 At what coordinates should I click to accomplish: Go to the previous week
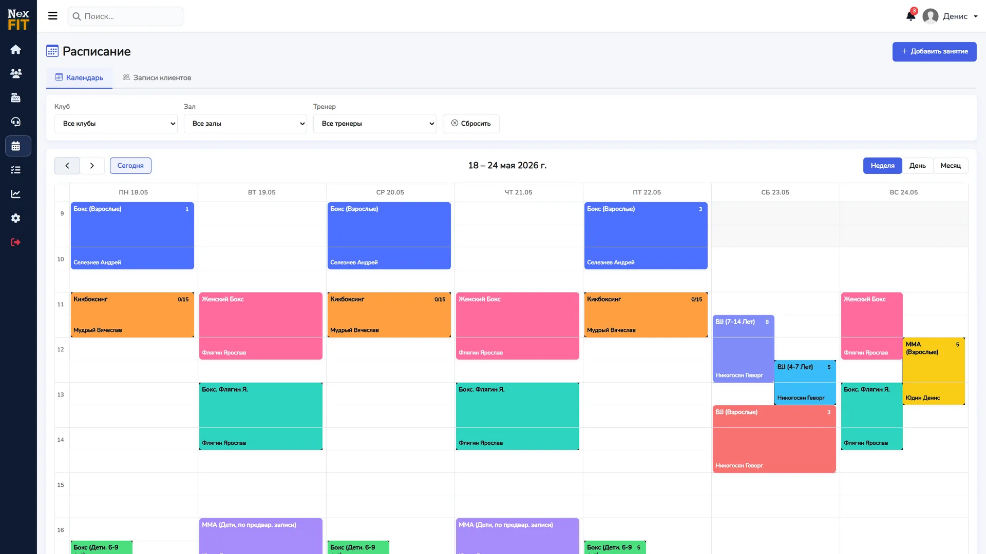67,166
